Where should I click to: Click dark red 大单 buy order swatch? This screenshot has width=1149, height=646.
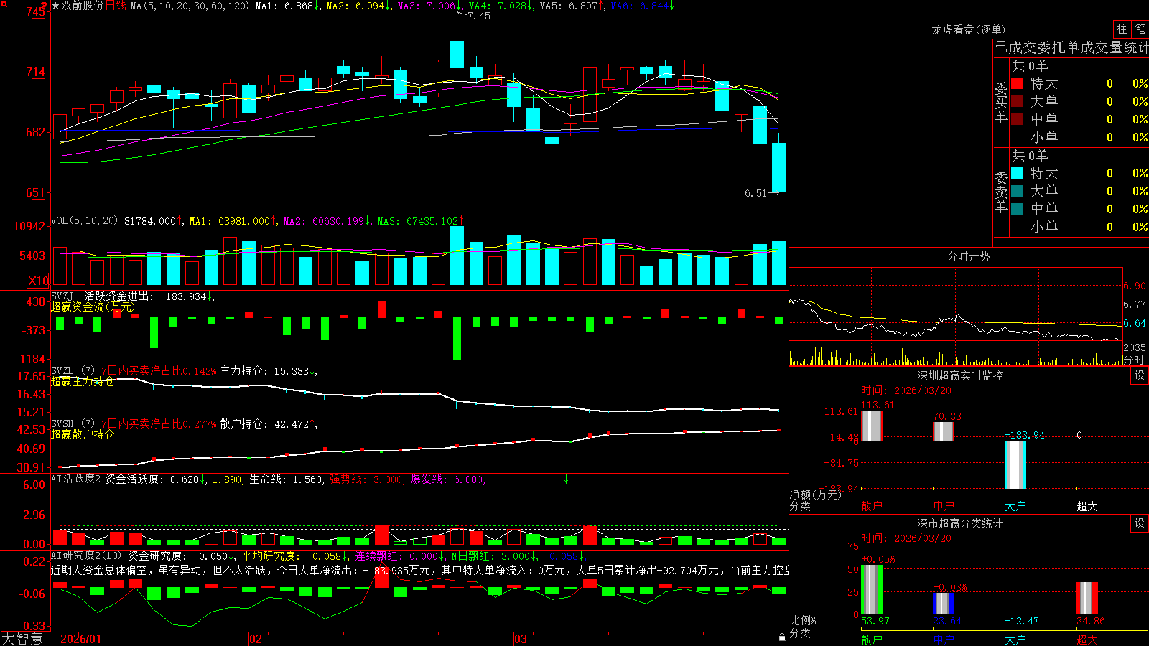point(1017,101)
